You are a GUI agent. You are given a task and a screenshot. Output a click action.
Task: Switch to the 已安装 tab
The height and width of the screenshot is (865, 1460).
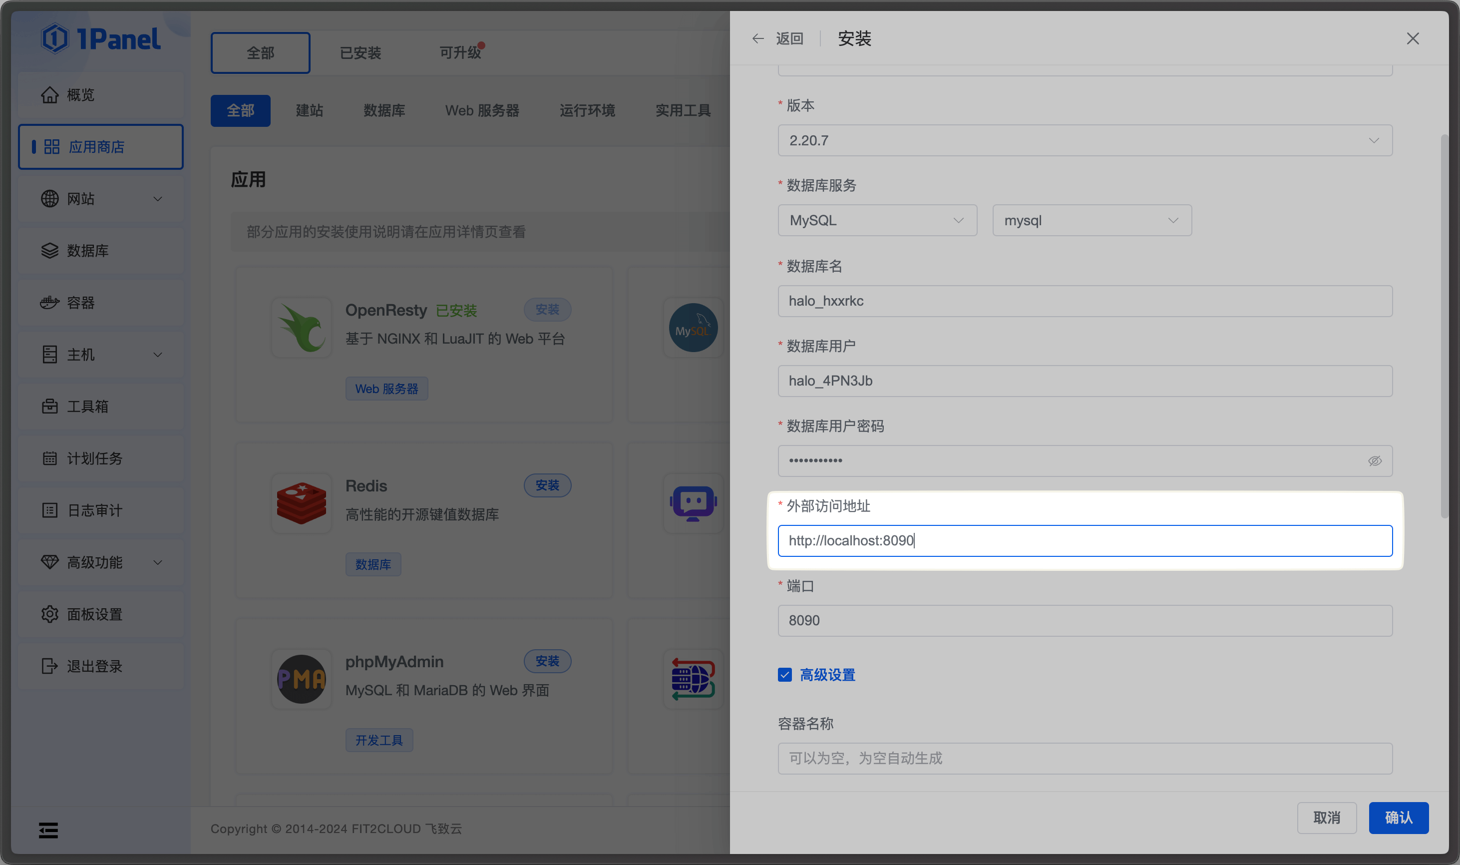(360, 53)
